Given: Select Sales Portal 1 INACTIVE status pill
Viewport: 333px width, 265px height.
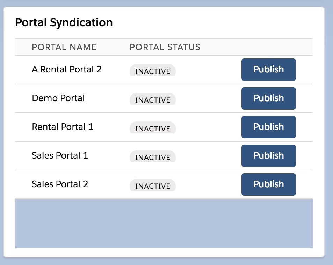Looking at the screenshot, I should (152, 156).
